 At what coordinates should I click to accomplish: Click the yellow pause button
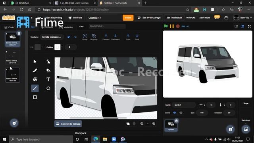[x=172, y=26]
